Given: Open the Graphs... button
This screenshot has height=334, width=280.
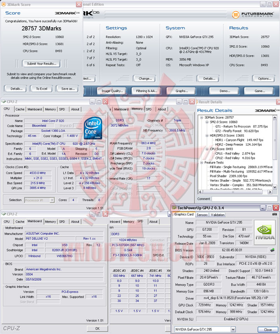Looking at the screenshot, I should click(x=181, y=91).
